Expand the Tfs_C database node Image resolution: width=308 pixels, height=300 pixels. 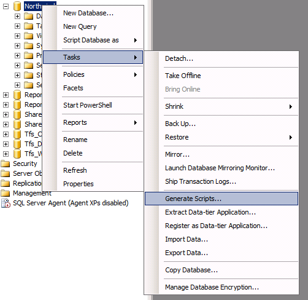pyautogui.click(x=6, y=134)
